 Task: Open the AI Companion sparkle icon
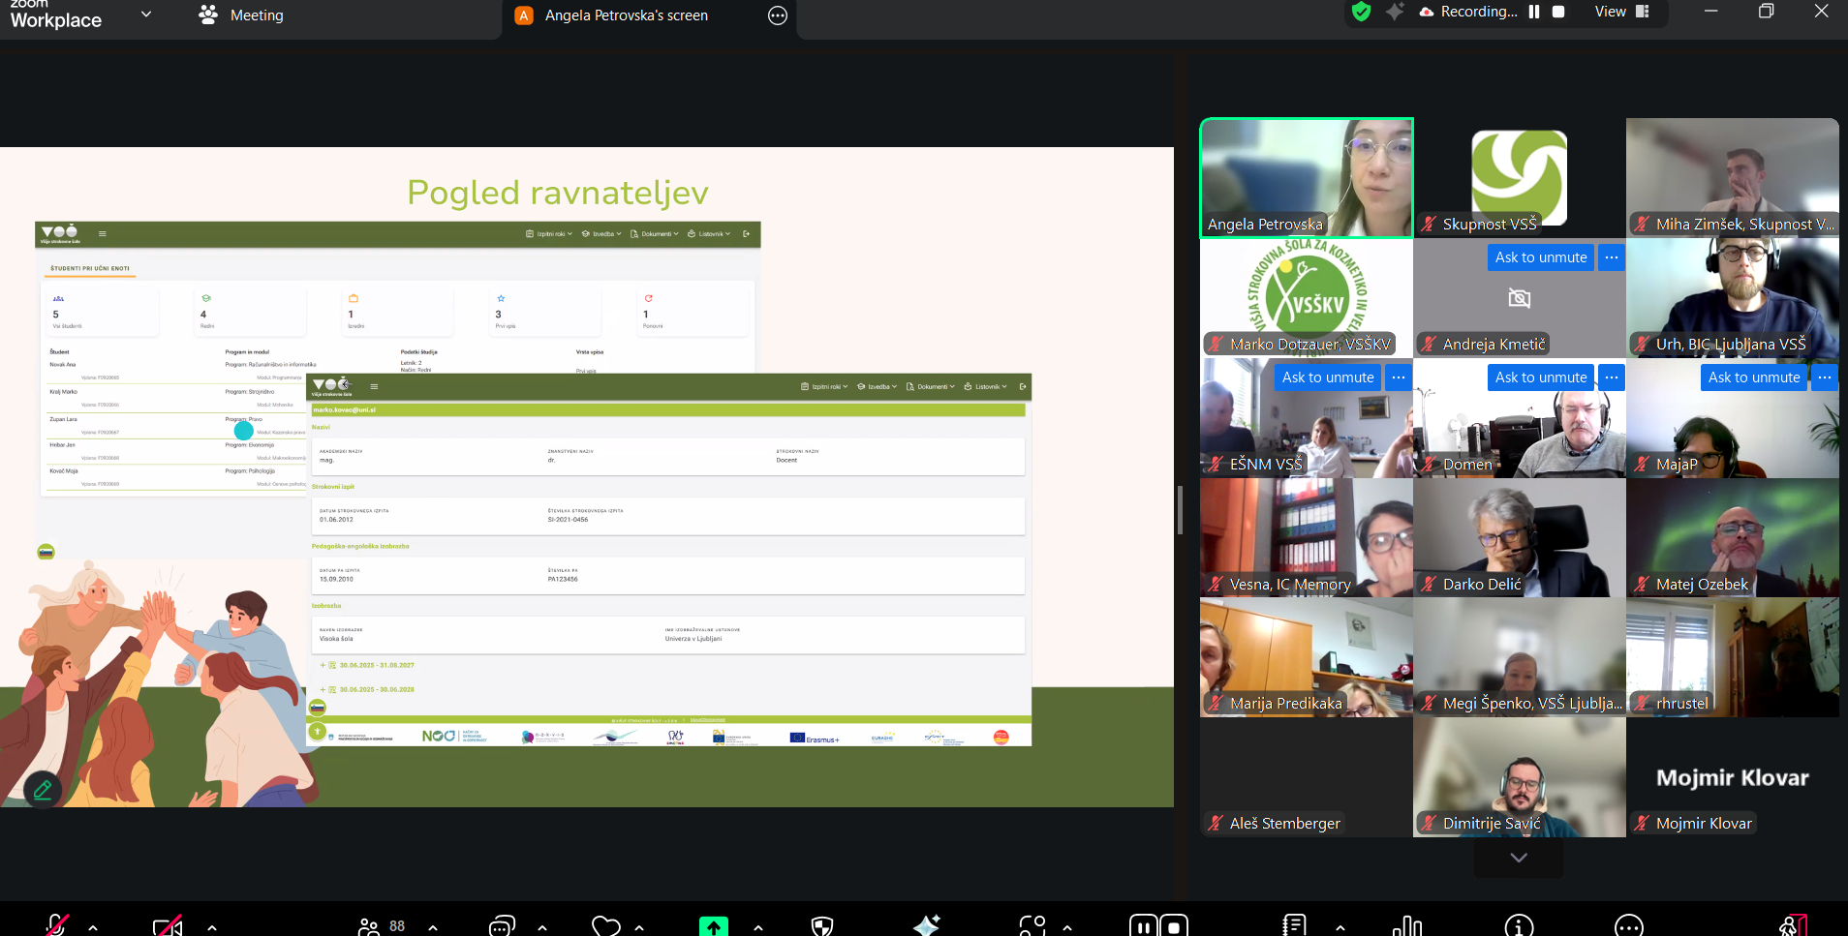pos(926,926)
